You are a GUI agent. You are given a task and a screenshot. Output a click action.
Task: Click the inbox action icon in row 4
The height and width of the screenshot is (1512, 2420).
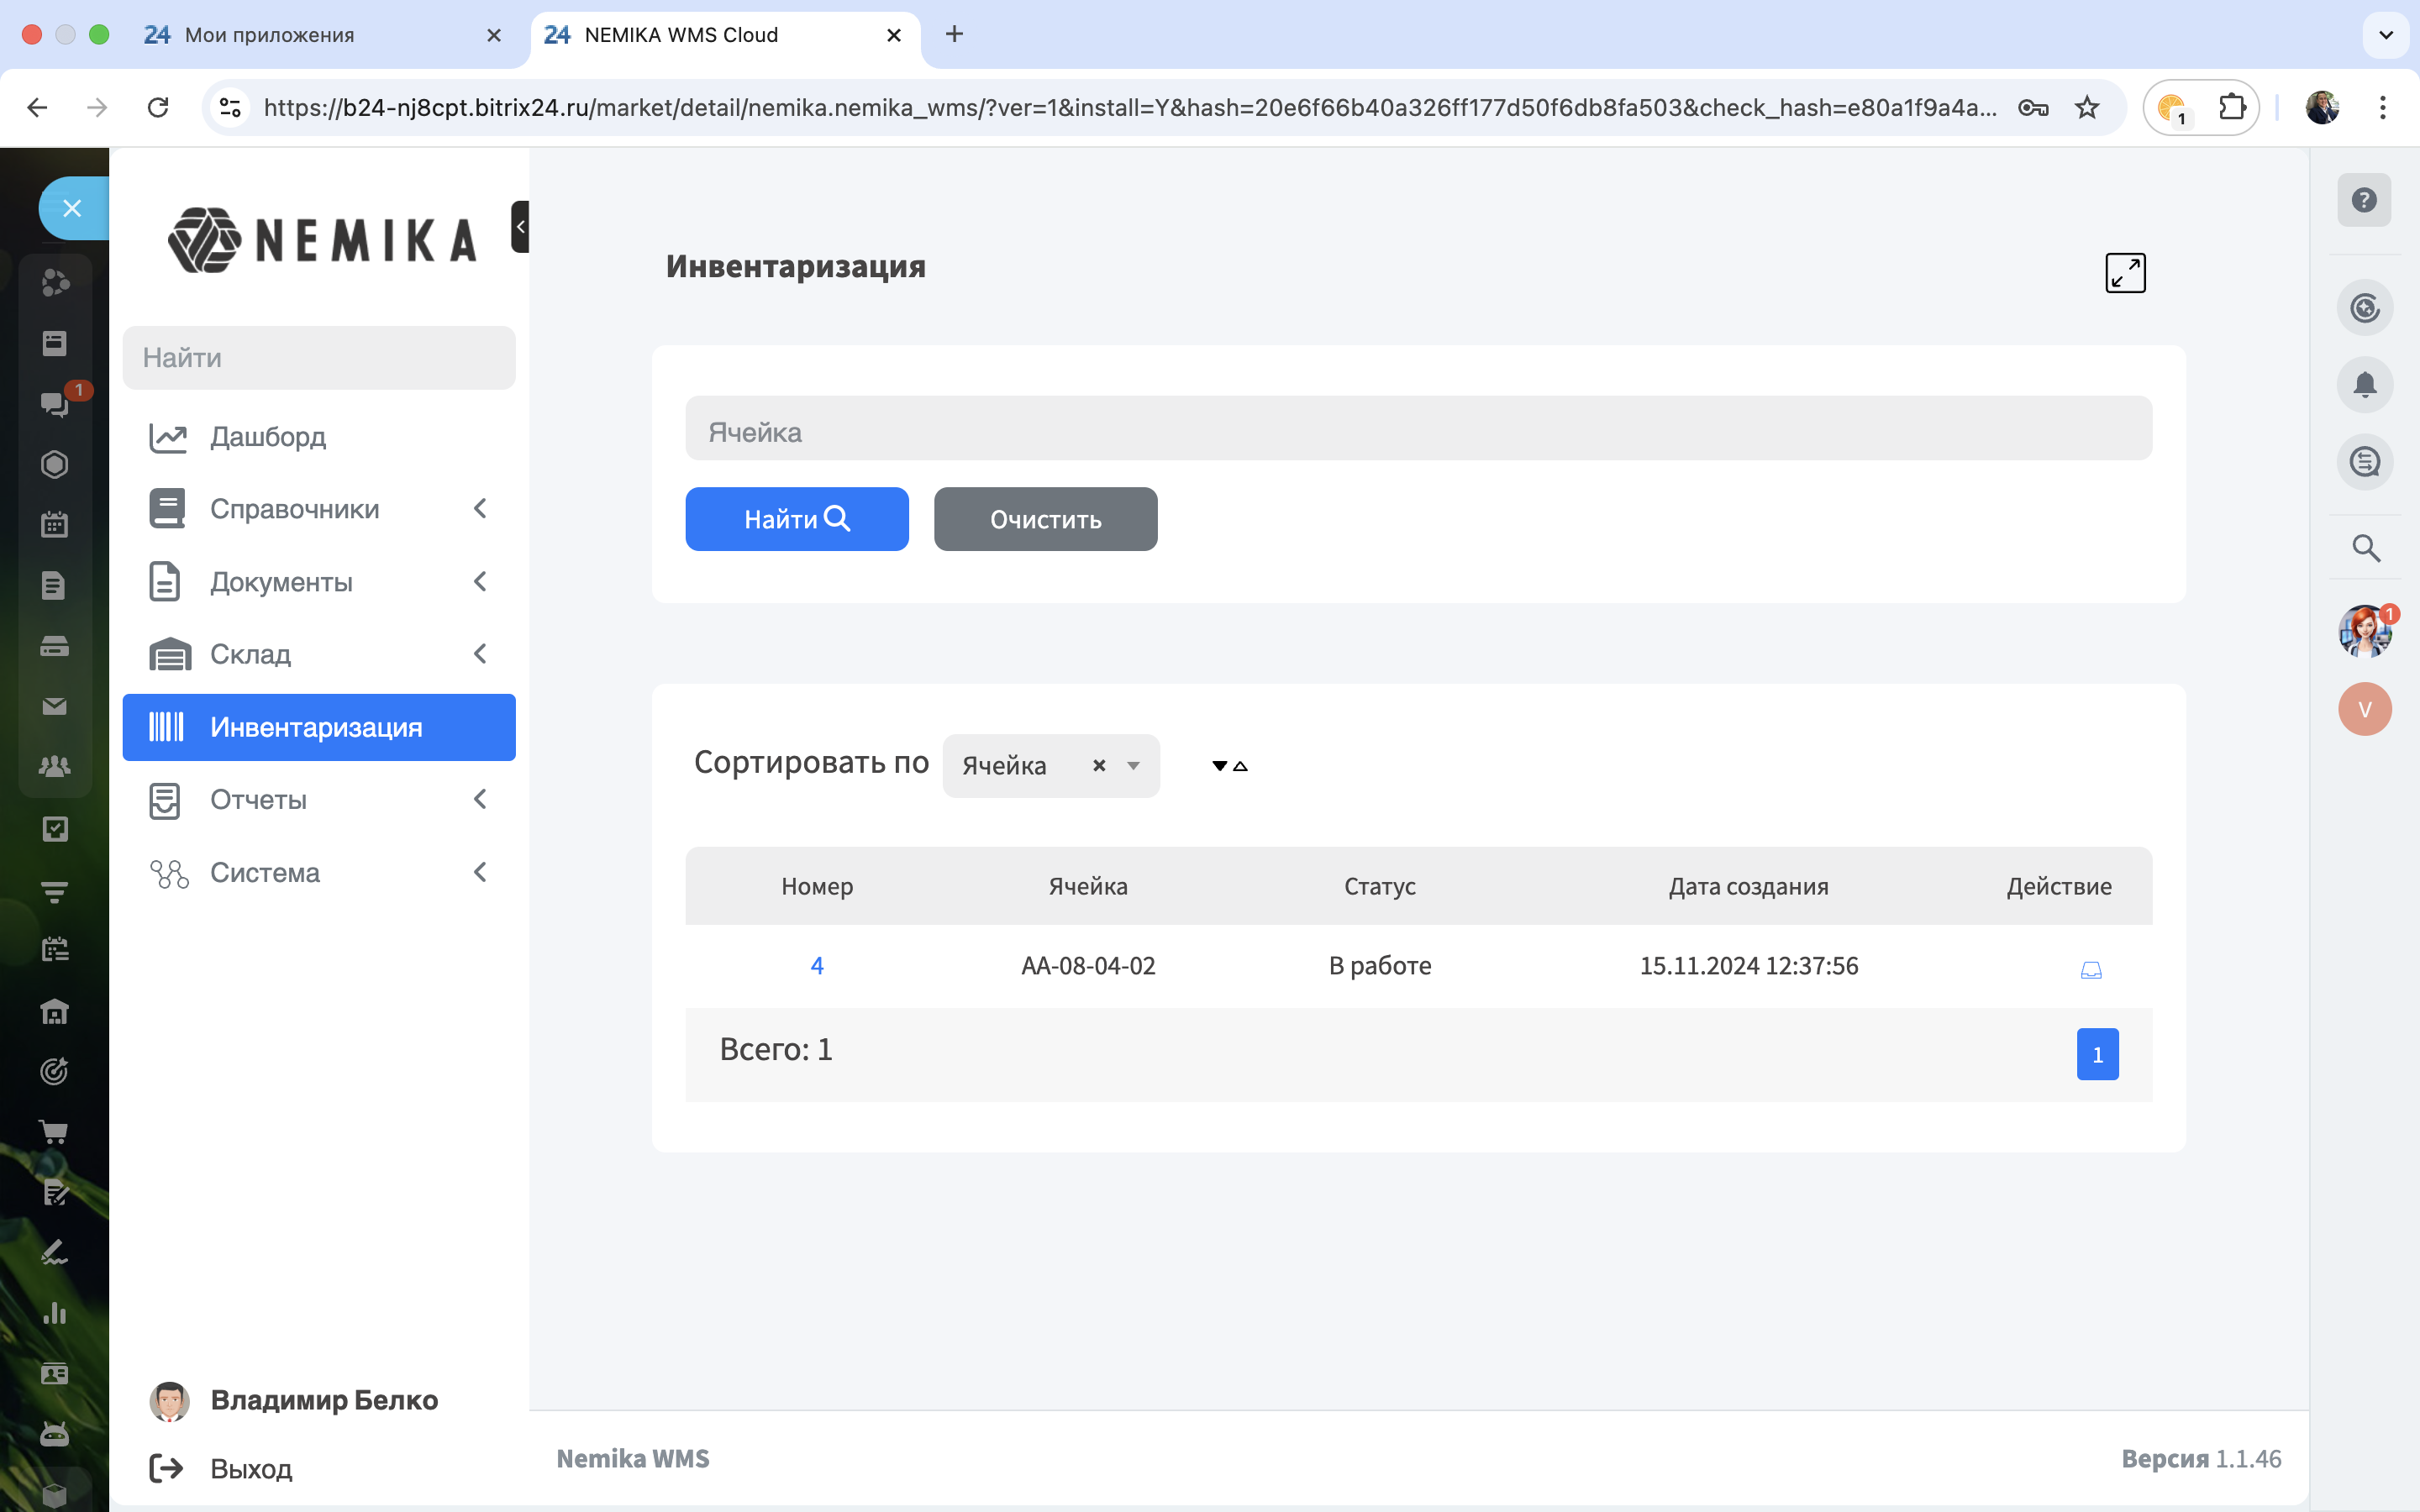[2091, 969]
